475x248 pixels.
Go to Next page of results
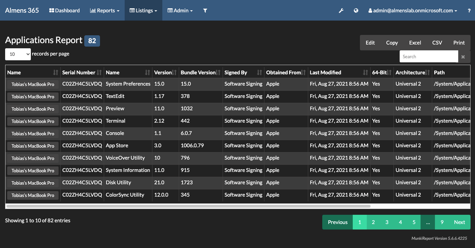pyautogui.click(x=459, y=222)
